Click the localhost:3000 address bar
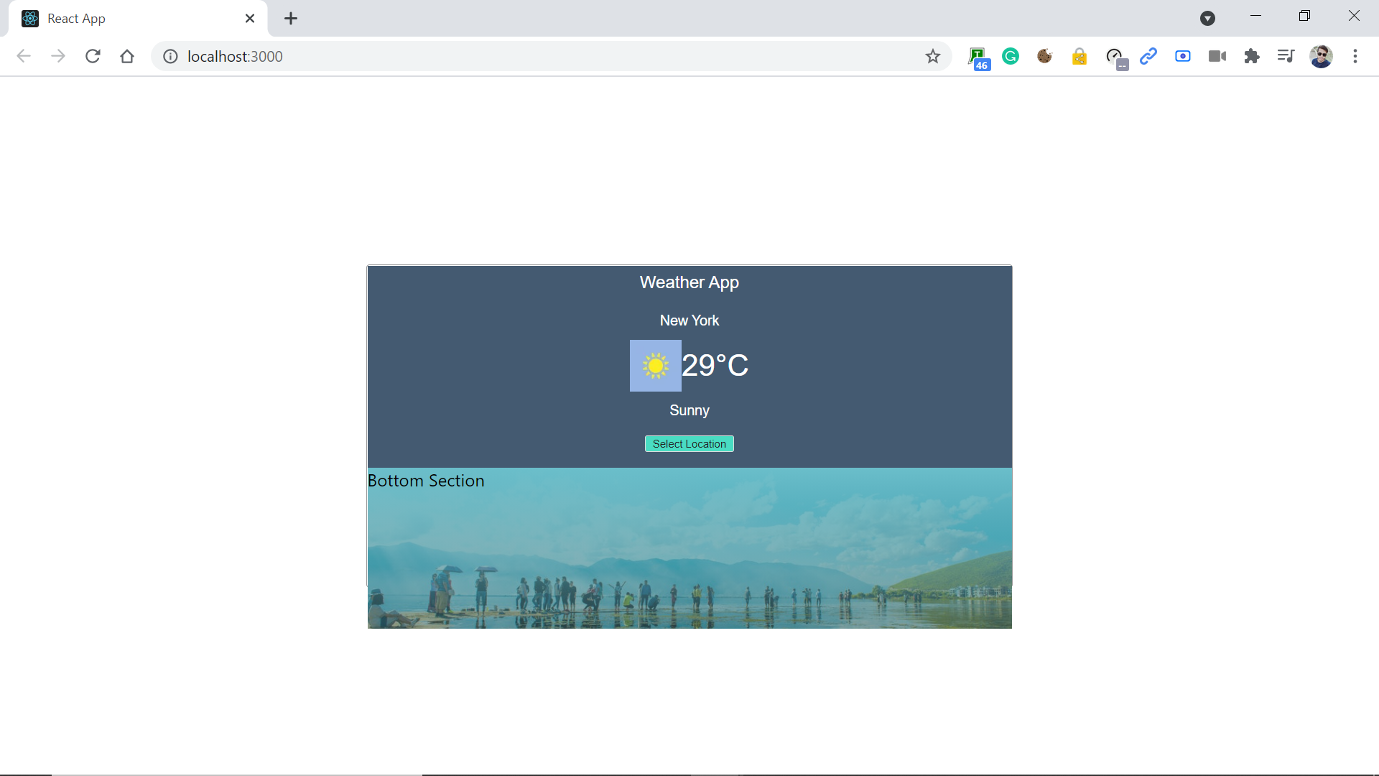 pos(503,56)
